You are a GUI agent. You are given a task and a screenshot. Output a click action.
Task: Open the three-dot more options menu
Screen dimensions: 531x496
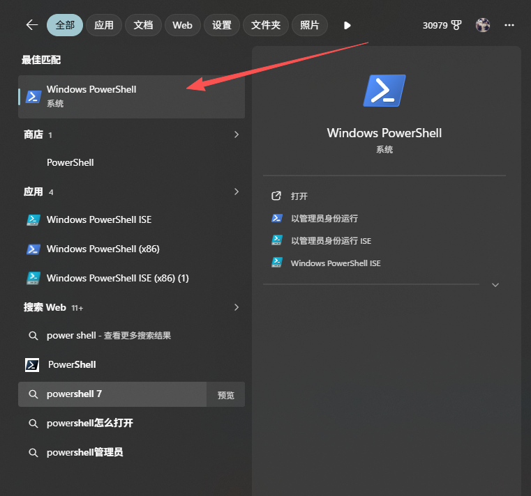tap(509, 25)
